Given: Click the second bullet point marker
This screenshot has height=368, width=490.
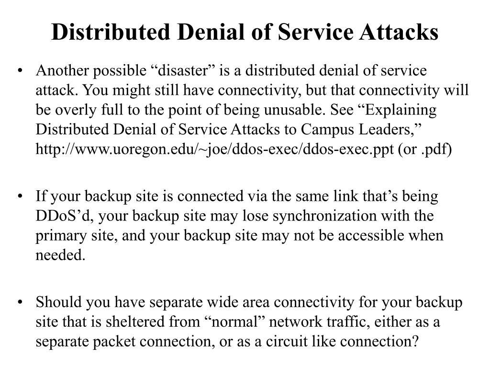Looking at the screenshot, I should tap(21, 196).
